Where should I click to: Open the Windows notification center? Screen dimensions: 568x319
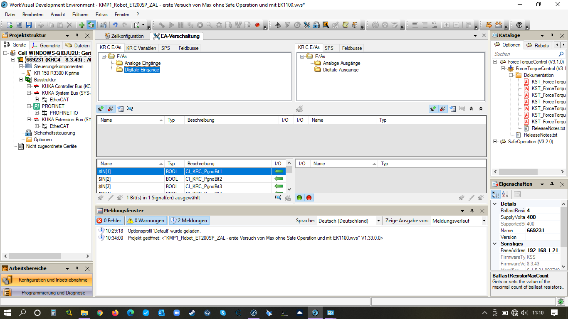tap(554, 312)
